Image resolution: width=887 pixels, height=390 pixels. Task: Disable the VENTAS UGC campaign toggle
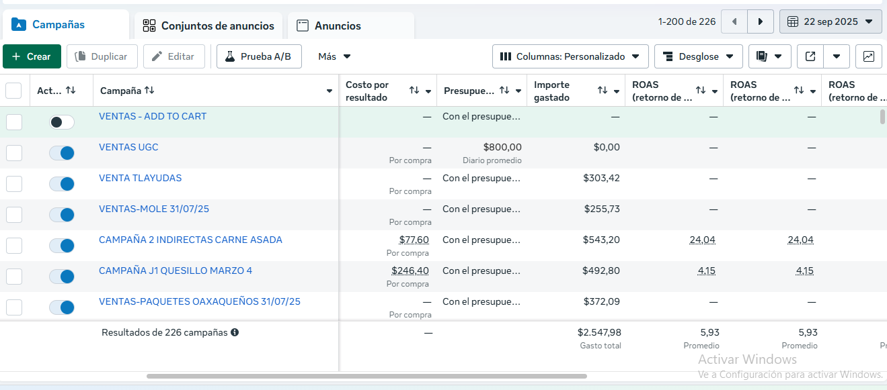point(61,152)
